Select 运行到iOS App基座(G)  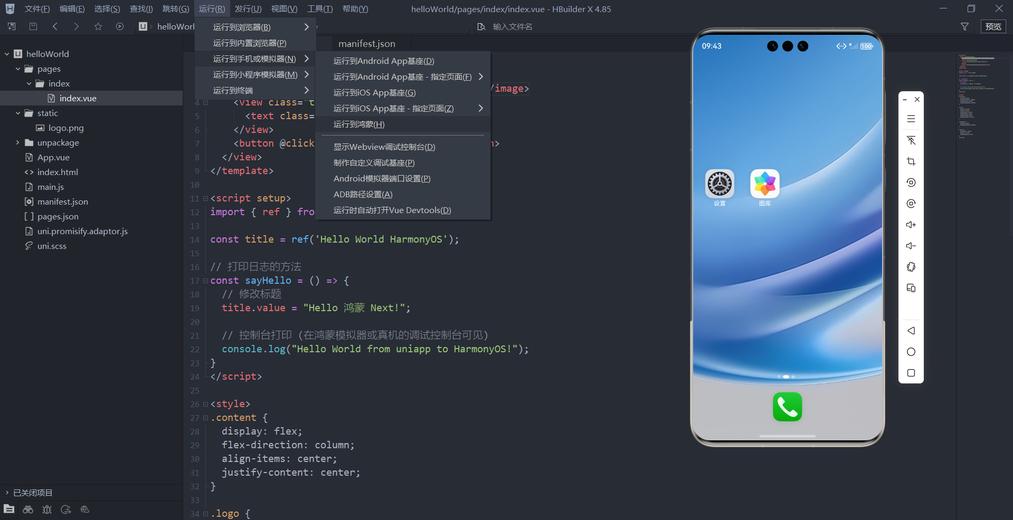[x=403, y=93]
